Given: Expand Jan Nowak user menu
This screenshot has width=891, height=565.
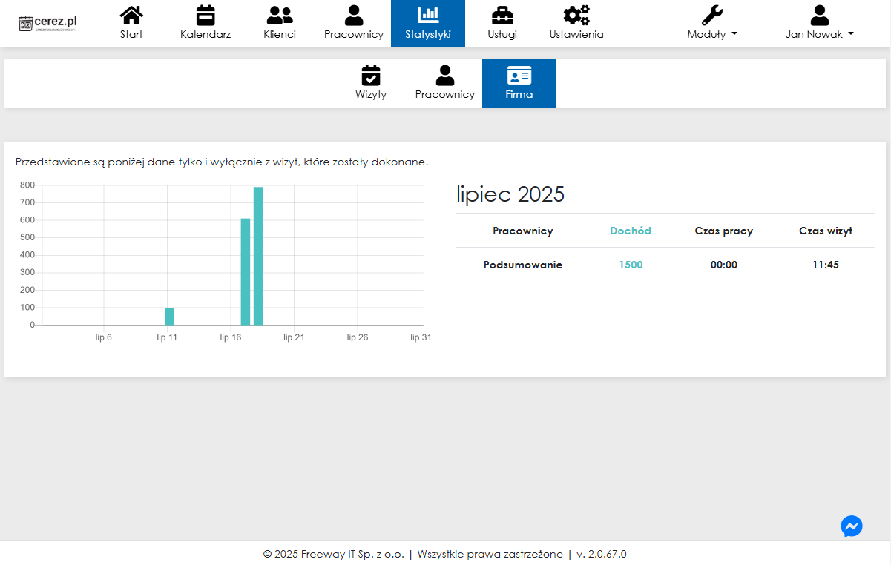Looking at the screenshot, I should pyautogui.click(x=819, y=23).
